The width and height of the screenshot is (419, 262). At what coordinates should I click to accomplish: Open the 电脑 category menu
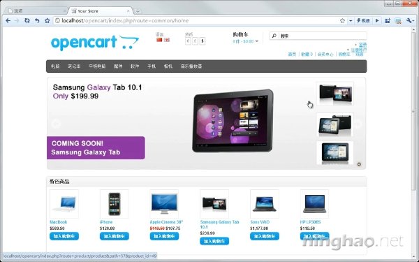pos(55,66)
